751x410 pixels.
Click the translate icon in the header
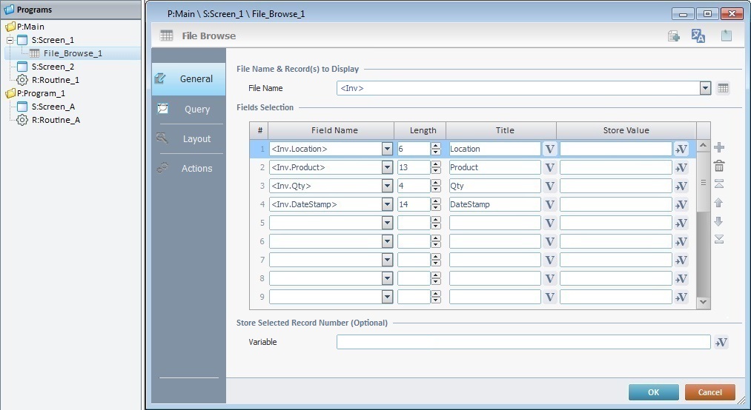tap(698, 36)
